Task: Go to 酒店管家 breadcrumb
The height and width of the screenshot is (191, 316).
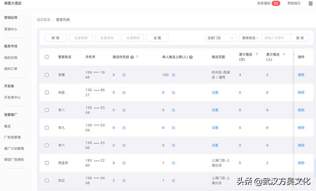Action: pos(43,20)
